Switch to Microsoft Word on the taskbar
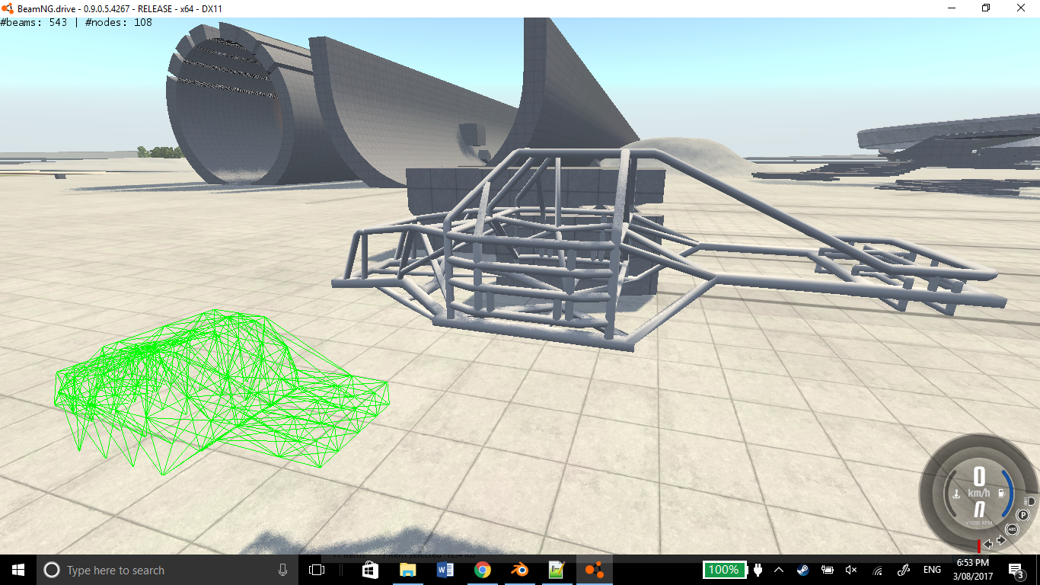Viewport: 1040px width, 585px height. 445,570
